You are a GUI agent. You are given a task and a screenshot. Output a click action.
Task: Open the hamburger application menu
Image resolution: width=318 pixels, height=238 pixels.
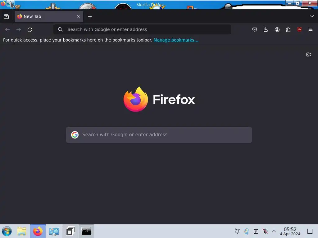311,29
